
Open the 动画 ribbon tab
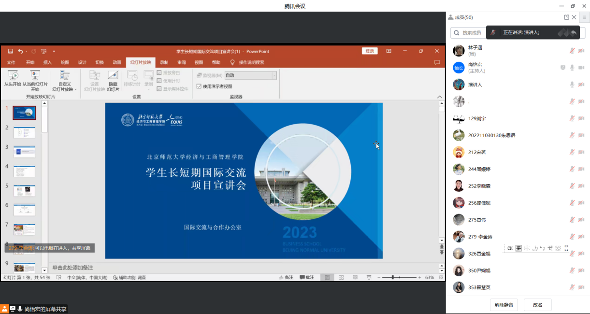117,62
